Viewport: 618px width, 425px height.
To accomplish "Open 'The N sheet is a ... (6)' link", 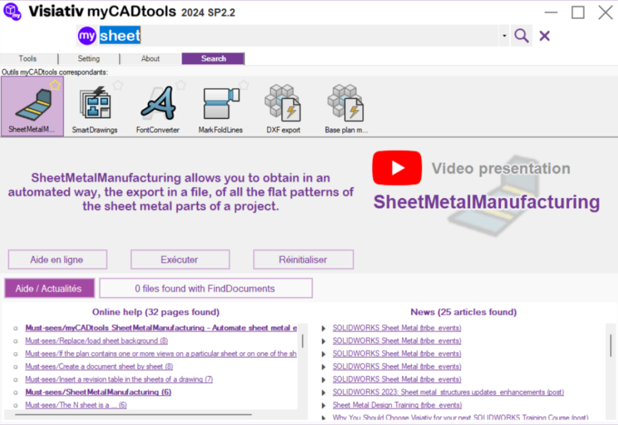I will [x=76, y=405].
